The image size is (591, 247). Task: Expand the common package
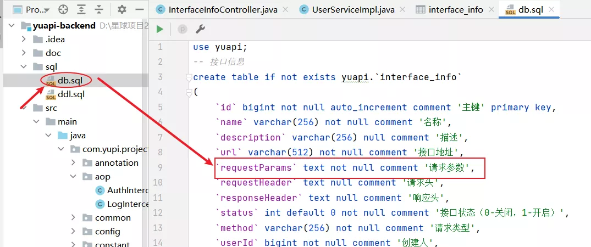coord(74,217)
